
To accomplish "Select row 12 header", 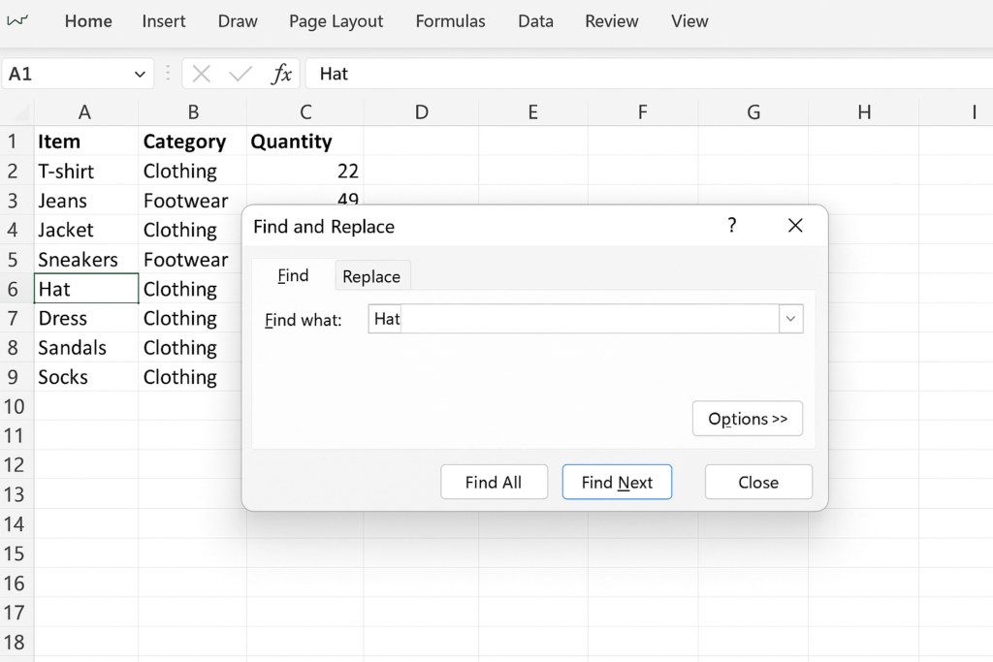I will [x=15, y=465].
